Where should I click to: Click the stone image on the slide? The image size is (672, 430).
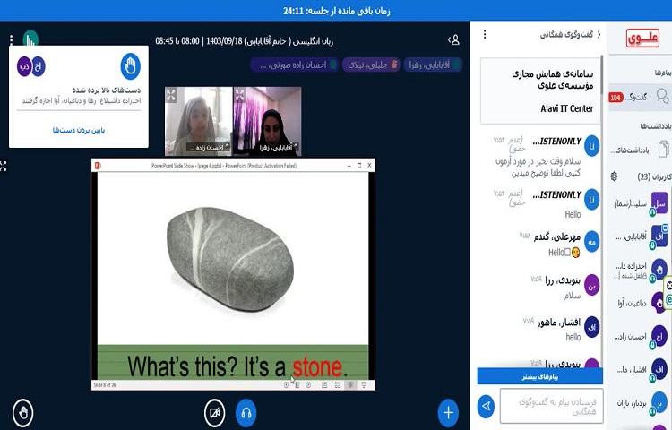(230, 259)
